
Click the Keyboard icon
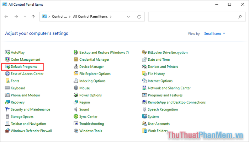click(x=7, y=88)
